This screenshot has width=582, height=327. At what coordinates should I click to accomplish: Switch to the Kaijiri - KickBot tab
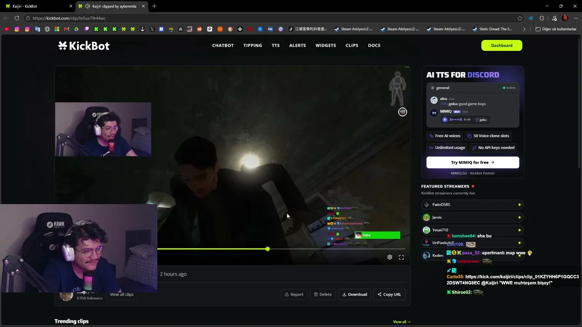tap(37, 6)
